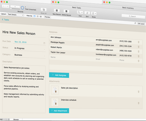Click empty Phone field in Assignees

[122, 60]
